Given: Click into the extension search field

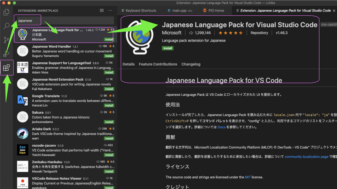Looking at the screenshot, I should pyautogui.click(x=64, y=20).
